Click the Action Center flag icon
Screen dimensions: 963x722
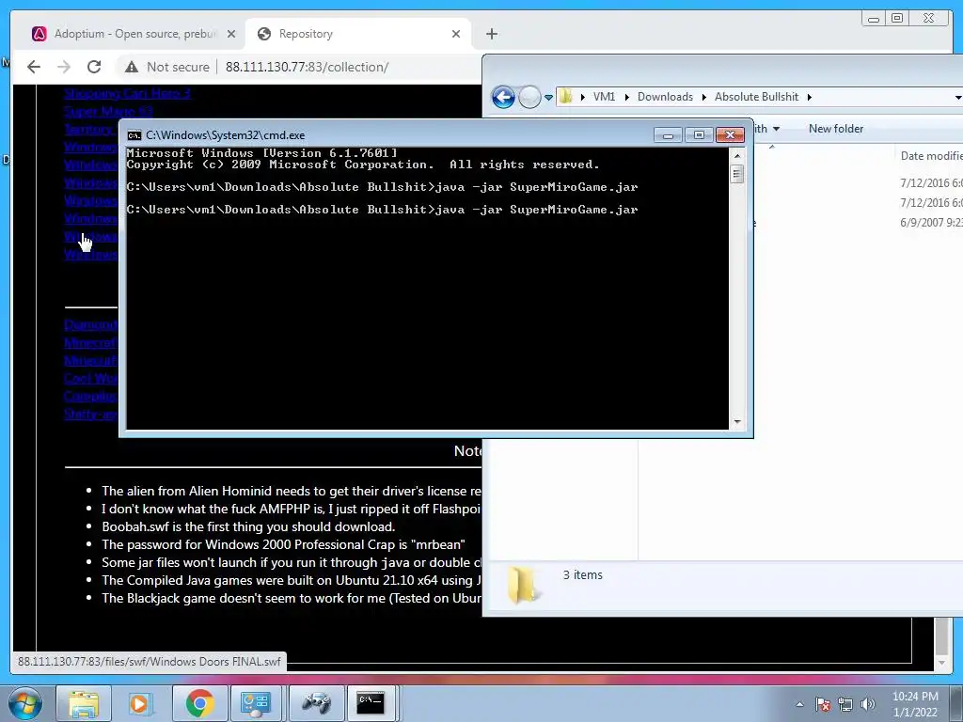pyautogui.click(x=823, y=704)
